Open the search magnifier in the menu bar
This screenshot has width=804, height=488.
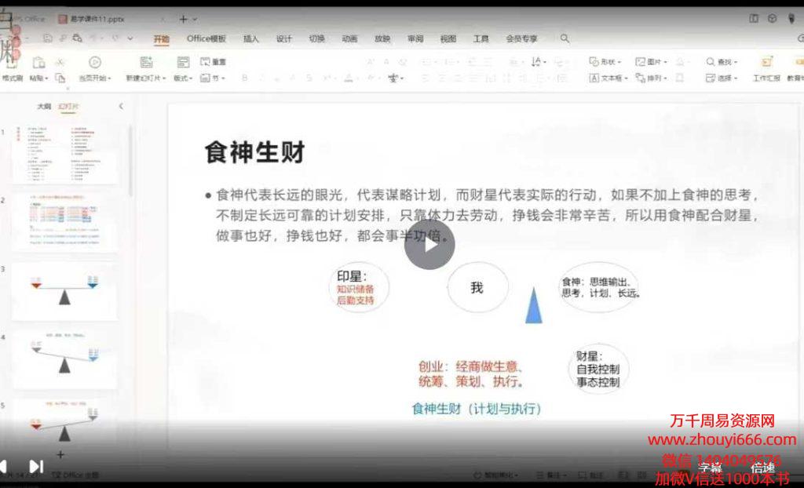click(565, 38)
